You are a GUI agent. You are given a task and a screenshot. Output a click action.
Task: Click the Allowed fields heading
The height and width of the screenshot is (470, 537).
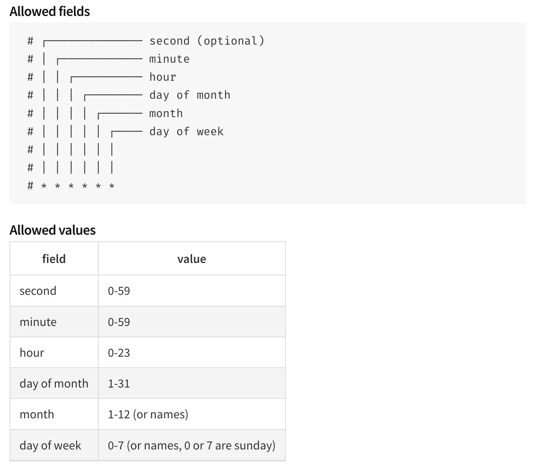pos(50,12)
